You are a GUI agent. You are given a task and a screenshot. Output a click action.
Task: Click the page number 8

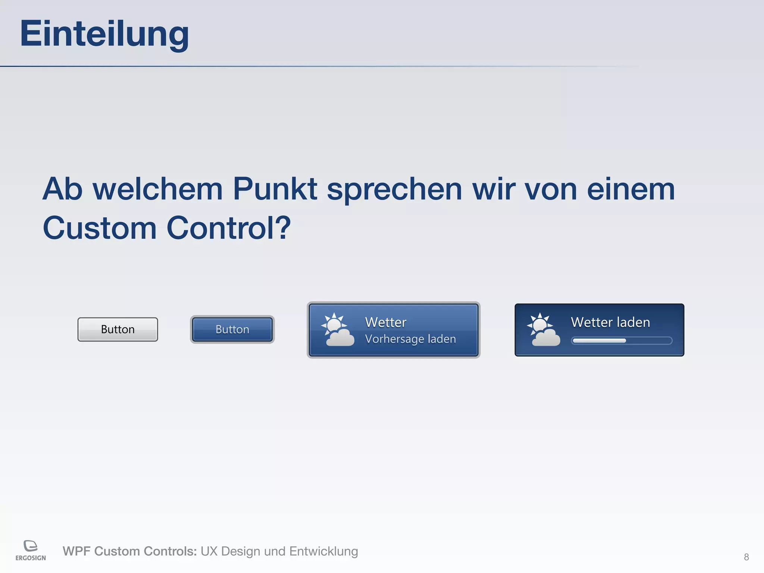pos(746,557)
